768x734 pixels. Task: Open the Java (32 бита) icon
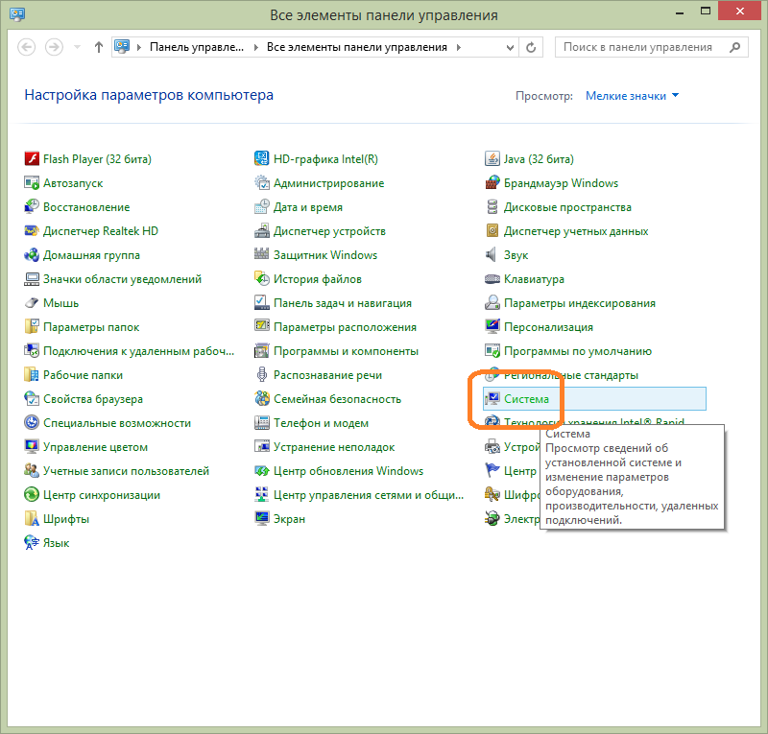coord(492,158)
